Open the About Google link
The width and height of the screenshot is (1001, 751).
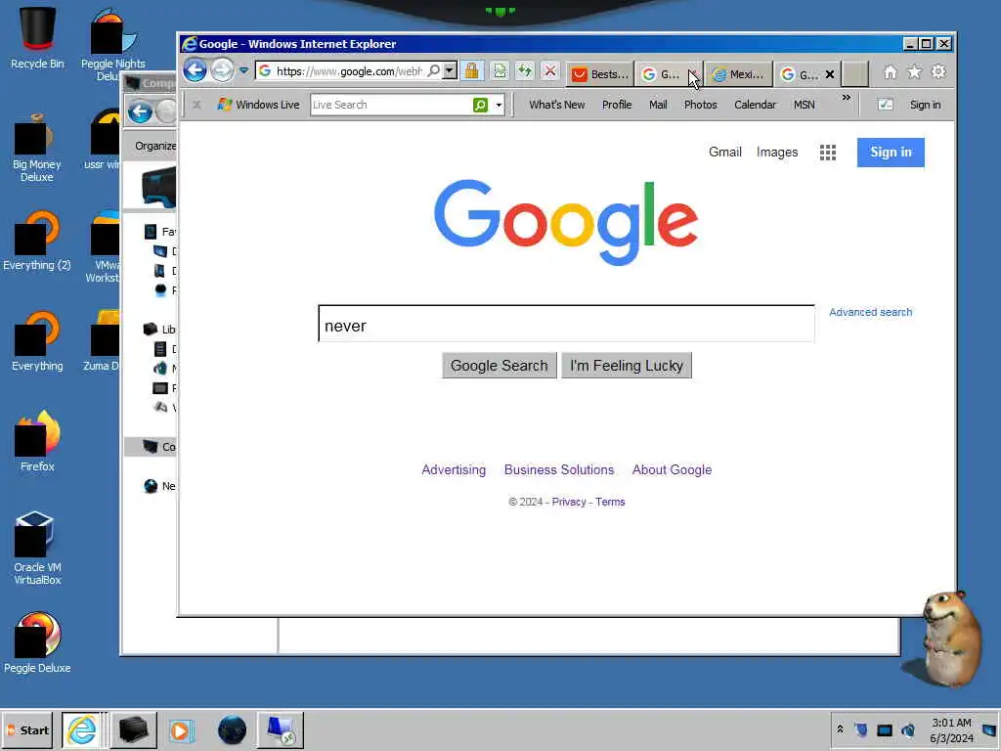click(672, 470)
